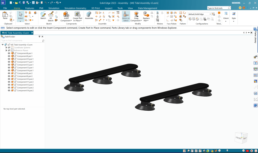Click the zoom slider handle in status bar
Image resolution: width=258 pixels, height=153 pixels.
pyautogui.click(x=227, y=151)
